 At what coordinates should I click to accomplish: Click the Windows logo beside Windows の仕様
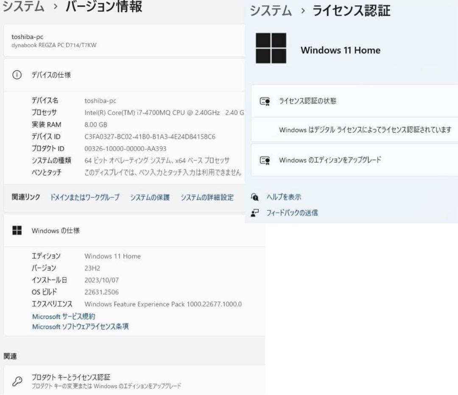[17, 231]
